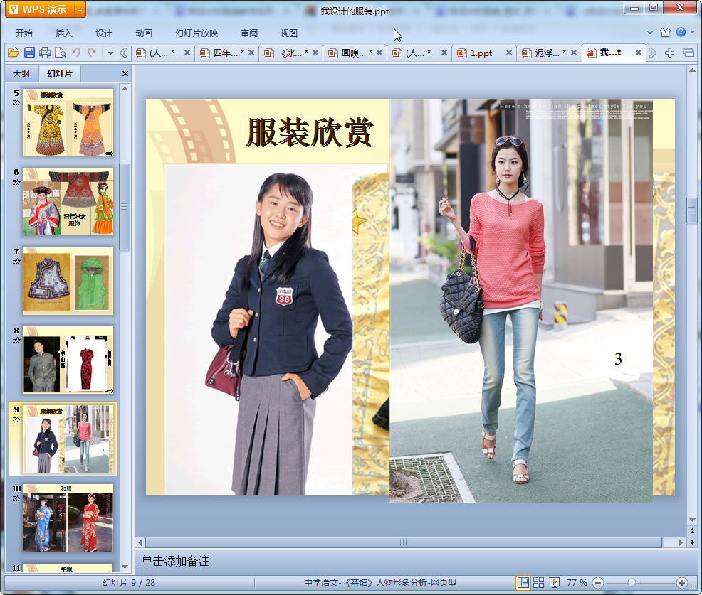This screenshot has width=702, height=595.
Task: Select slide 7 thumbnail
Action: pos(68,281)
